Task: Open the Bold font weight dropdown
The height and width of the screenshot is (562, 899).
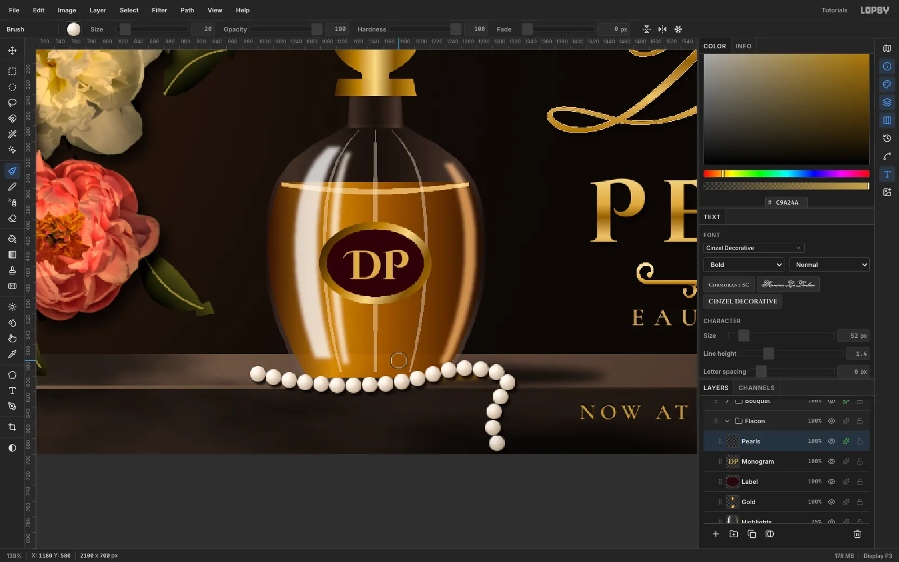Action: click(x=744, y=265)
